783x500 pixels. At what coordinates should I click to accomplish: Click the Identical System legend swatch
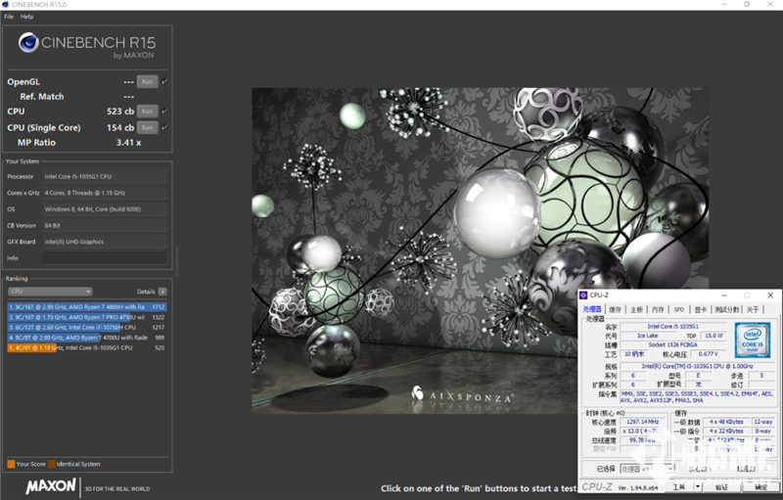(x=52, y=464)
